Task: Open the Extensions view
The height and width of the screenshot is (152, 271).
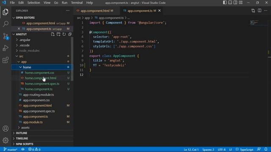Action: pyautogui.click(x=6, y=60)
